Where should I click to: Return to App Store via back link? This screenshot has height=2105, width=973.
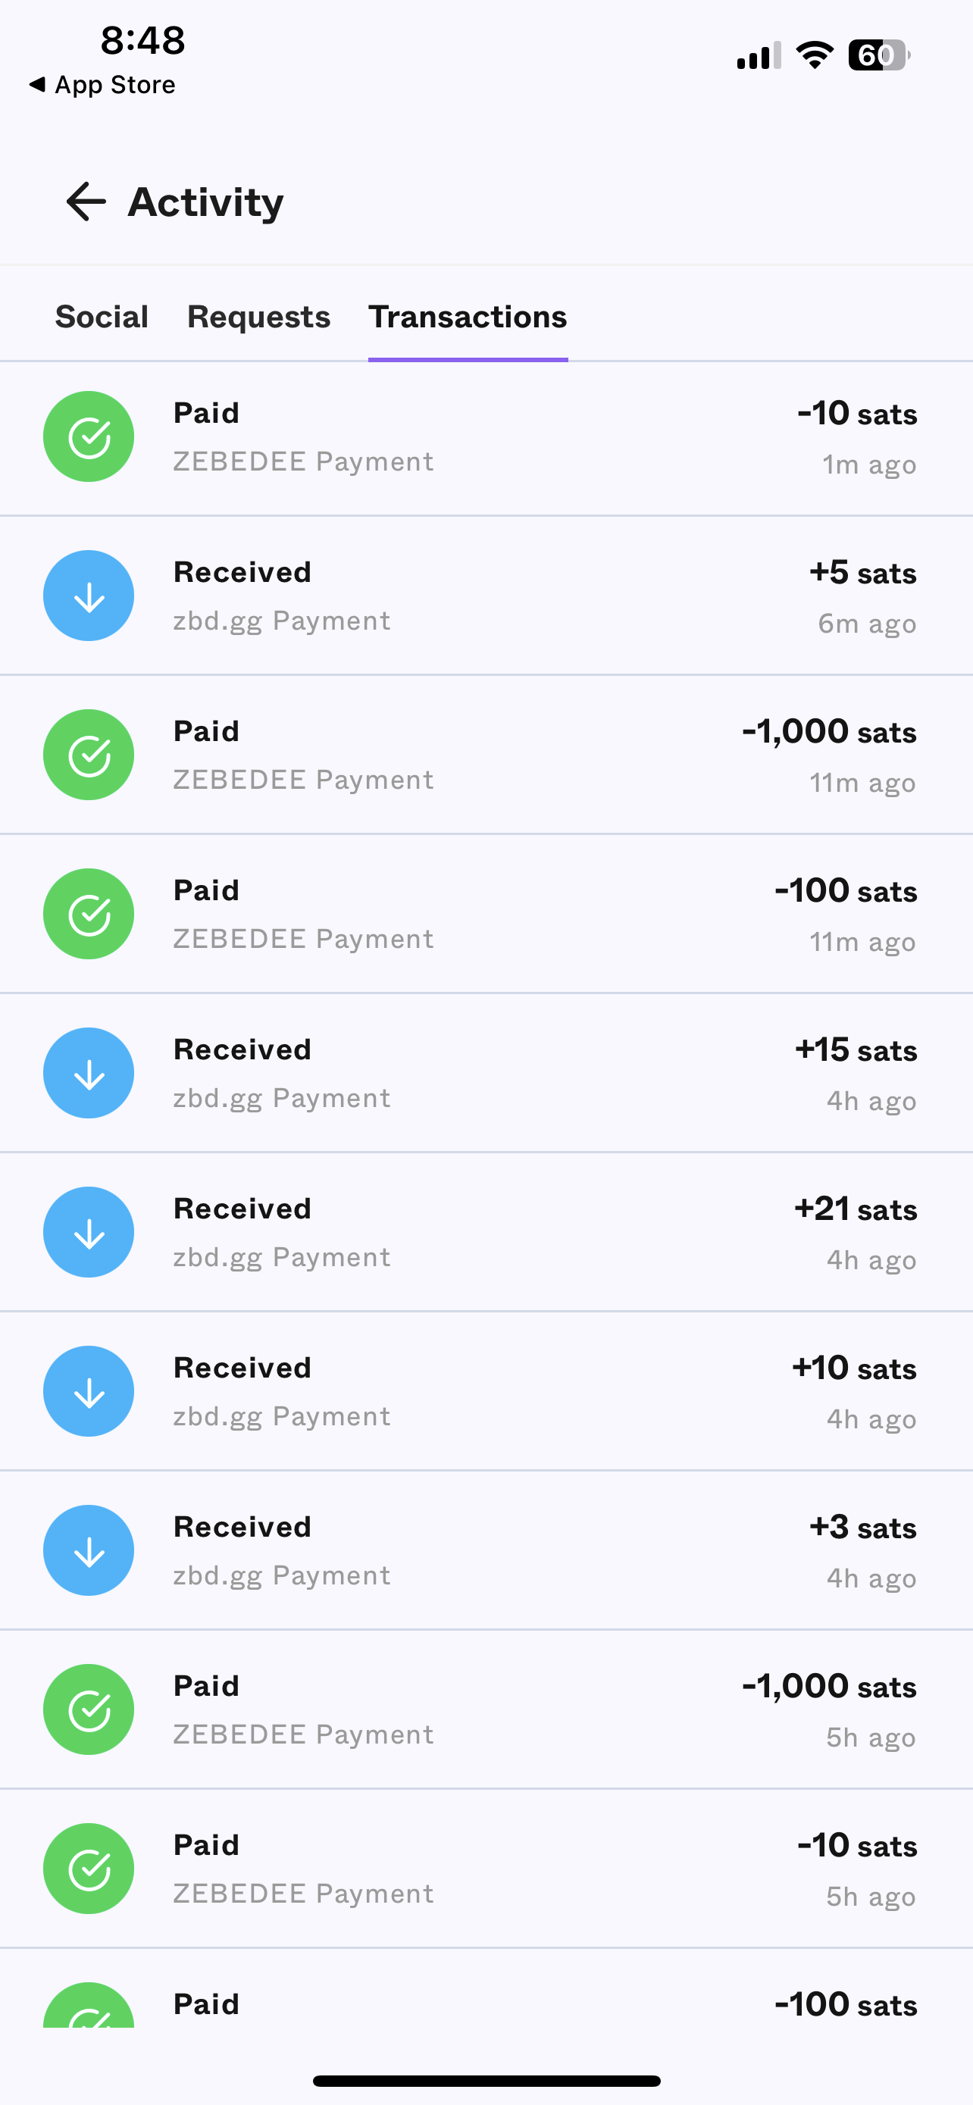tap(102, 85)
